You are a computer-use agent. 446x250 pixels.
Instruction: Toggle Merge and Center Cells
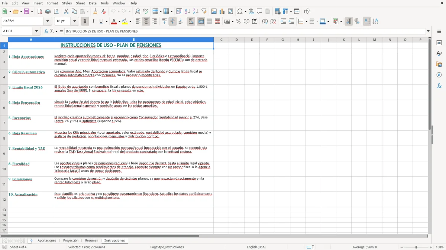(x=201, y=21)
